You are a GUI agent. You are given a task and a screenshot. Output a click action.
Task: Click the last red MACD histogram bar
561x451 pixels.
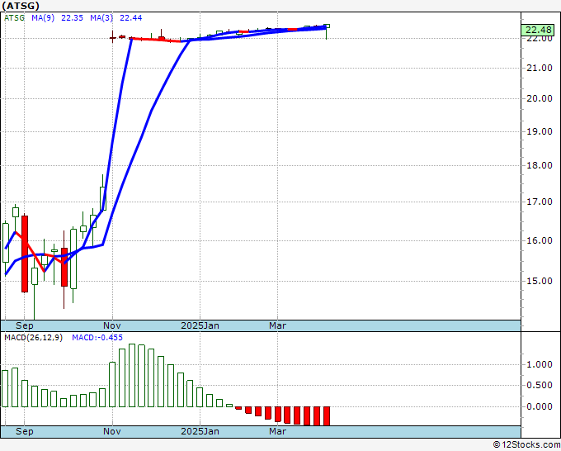tap(327, 415)
